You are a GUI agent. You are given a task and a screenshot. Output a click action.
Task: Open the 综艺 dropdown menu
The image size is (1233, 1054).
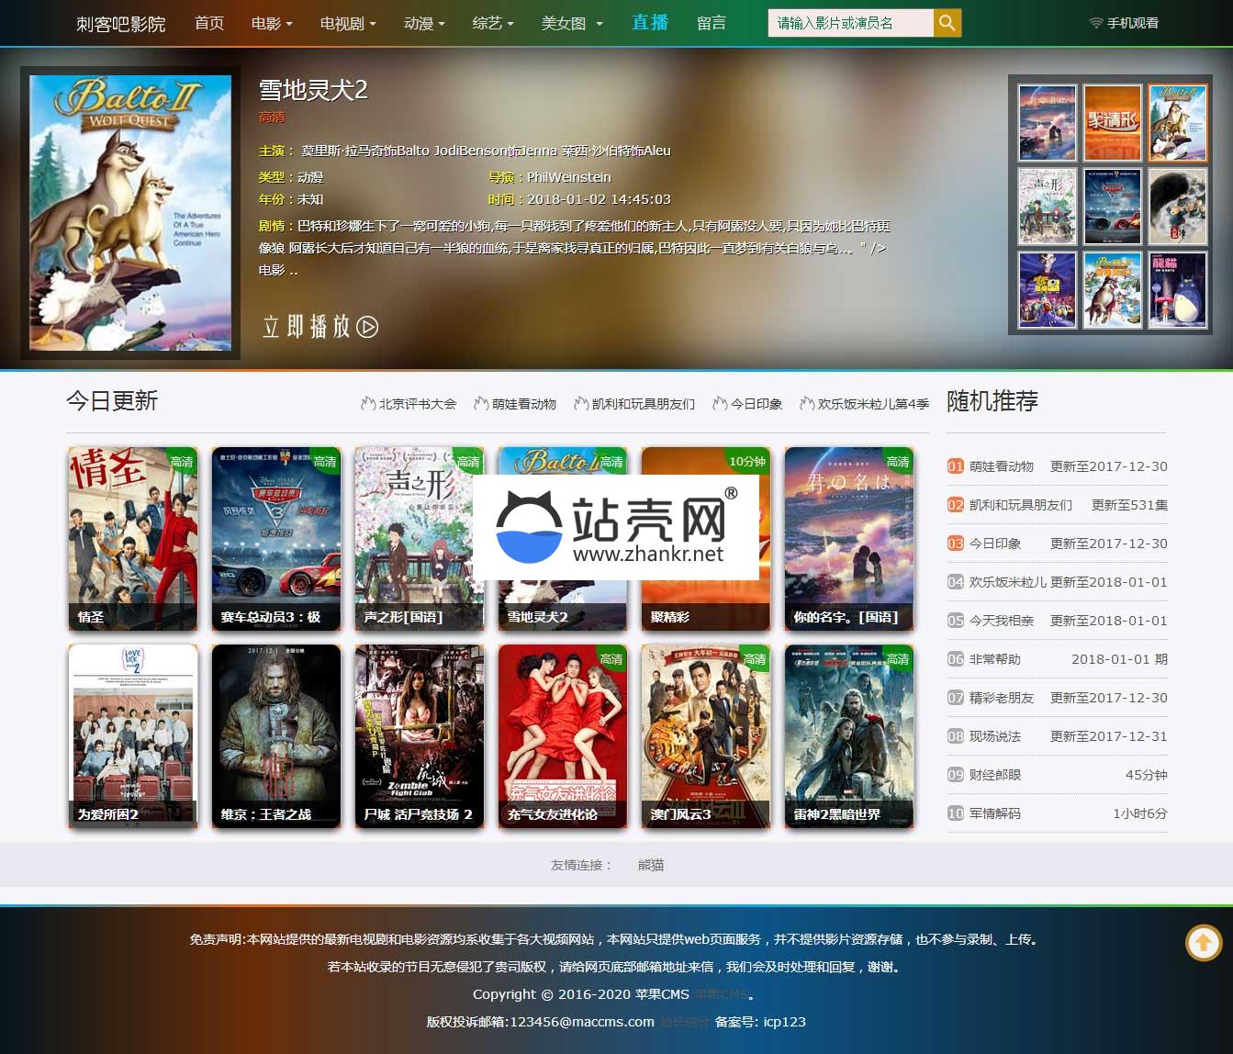click(489, 23)
